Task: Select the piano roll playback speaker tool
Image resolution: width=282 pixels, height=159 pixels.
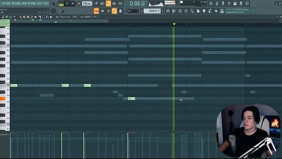Action: point(51,17)
